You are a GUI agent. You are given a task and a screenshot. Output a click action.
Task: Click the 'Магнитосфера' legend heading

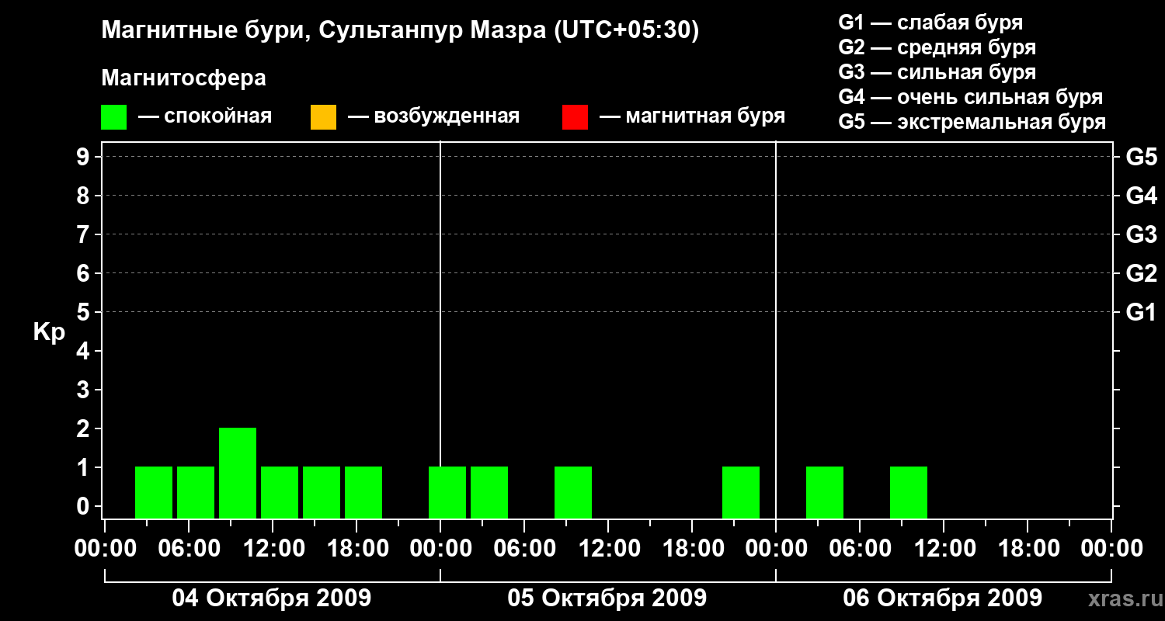click(x=183, y=78)
